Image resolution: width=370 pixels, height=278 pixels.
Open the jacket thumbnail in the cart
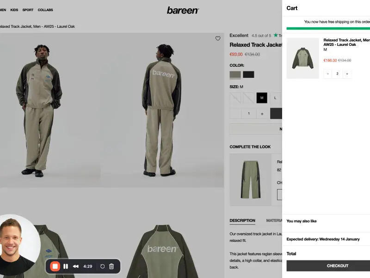coord(302,58)
